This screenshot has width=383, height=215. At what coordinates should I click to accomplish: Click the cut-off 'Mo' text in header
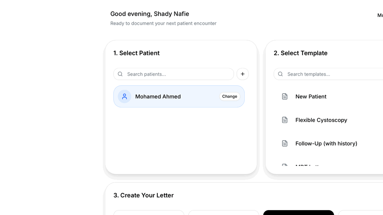[x=380, y=15]
